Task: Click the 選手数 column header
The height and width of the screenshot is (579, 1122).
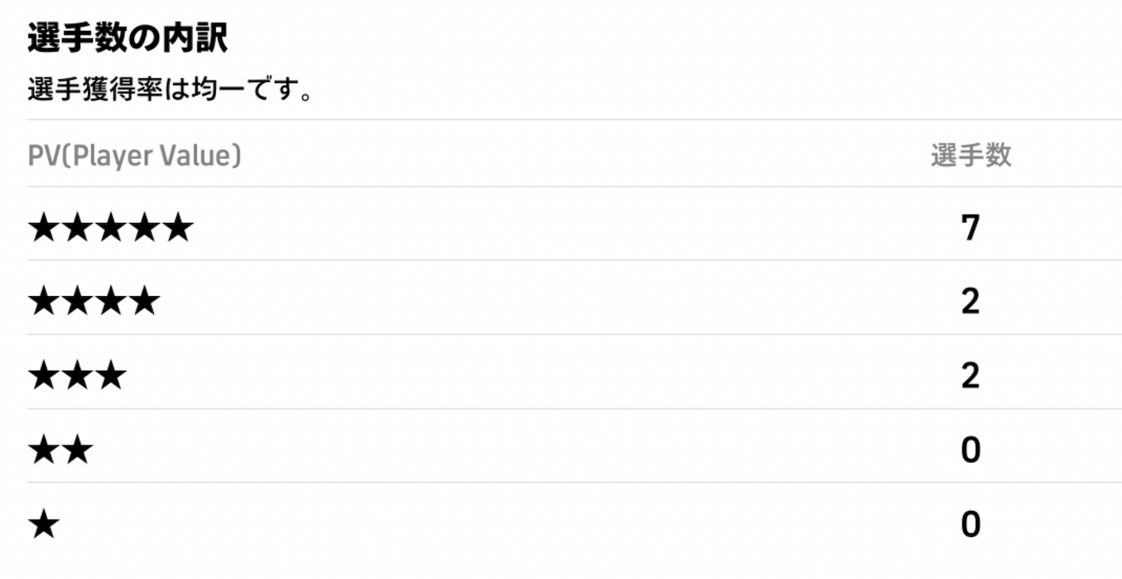Action: [x=970, y=156]
